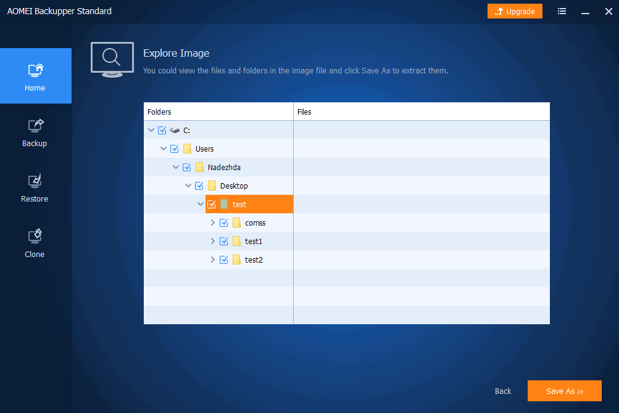Click the Folders column header
The width and height of the screenshot is (619, 413).
(x=218, y=112)
